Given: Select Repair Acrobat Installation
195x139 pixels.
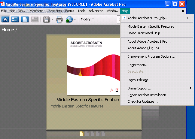Looking at the screenshot, I should click(157, 95).
